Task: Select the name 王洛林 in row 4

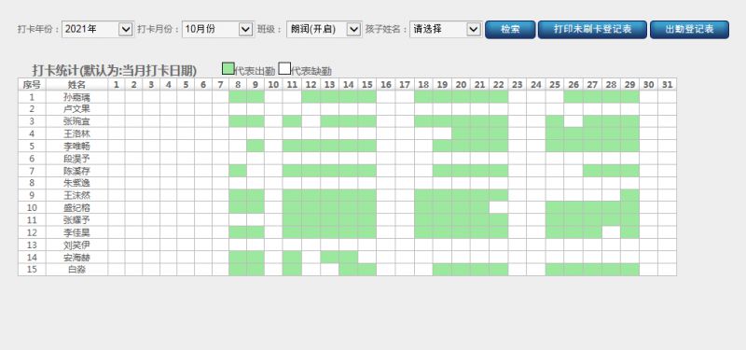Action: click(76, 133)
